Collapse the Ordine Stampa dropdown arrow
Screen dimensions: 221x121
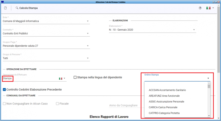(x=208, y=78)
